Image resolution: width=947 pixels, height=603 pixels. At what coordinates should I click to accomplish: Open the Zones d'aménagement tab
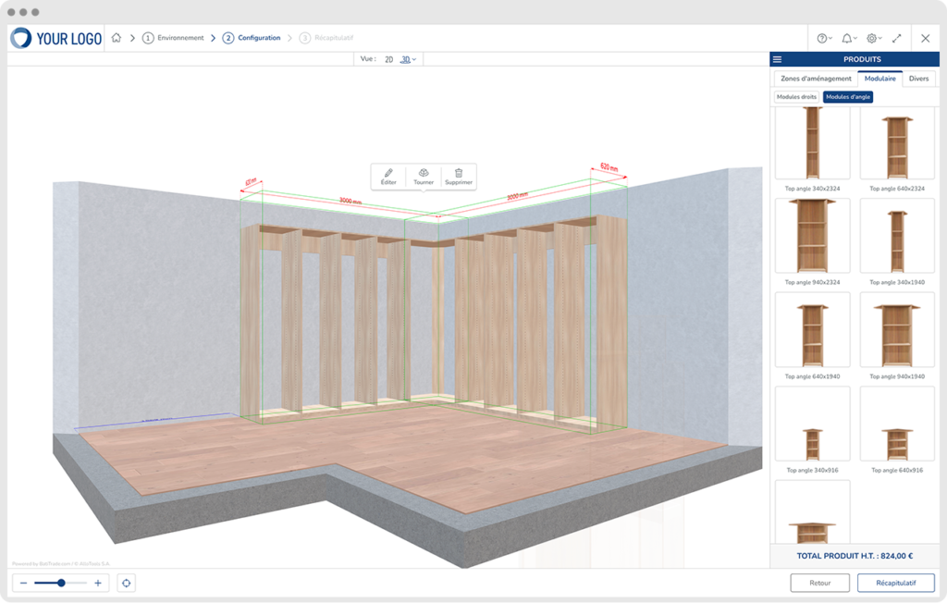(816, 79)
